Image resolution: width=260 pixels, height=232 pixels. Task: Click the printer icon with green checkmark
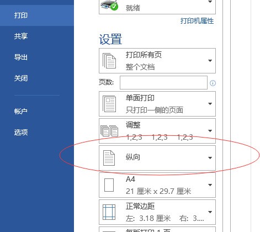pos(109,5)
